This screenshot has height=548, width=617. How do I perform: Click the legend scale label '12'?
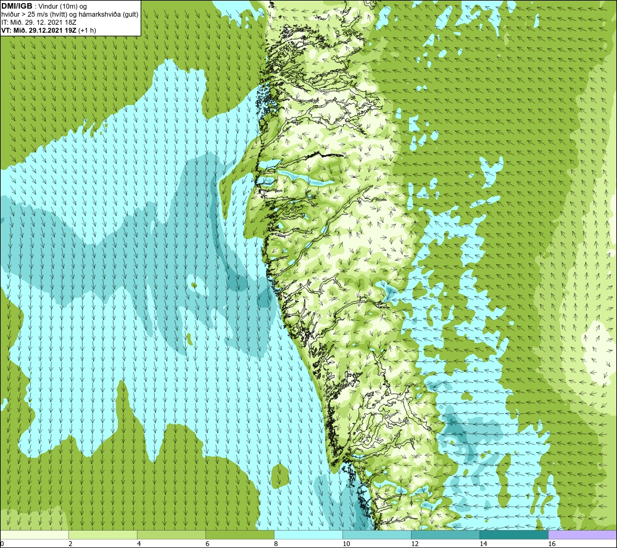click(x=415, y=544)
